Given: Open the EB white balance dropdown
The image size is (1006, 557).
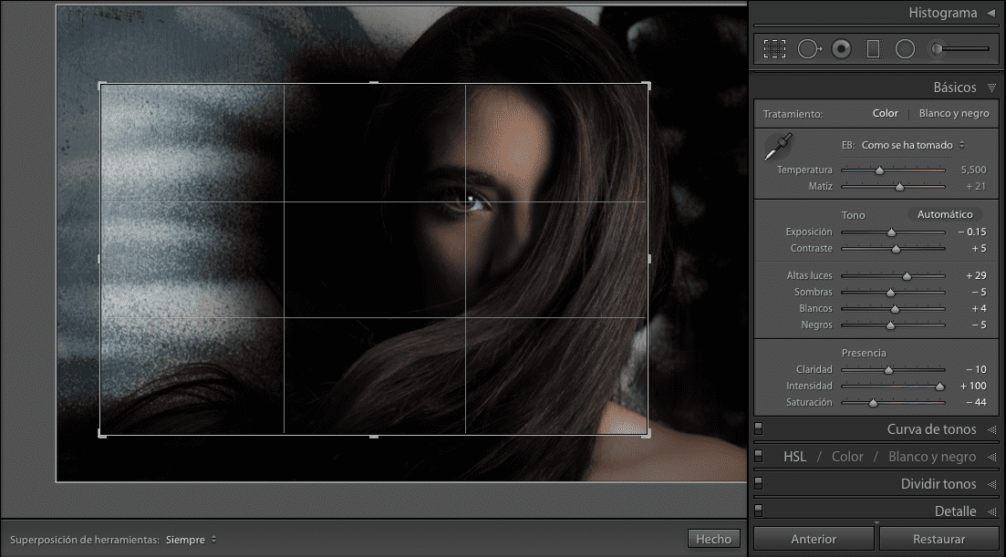Looking at the screenshot, I should (912, 145).
